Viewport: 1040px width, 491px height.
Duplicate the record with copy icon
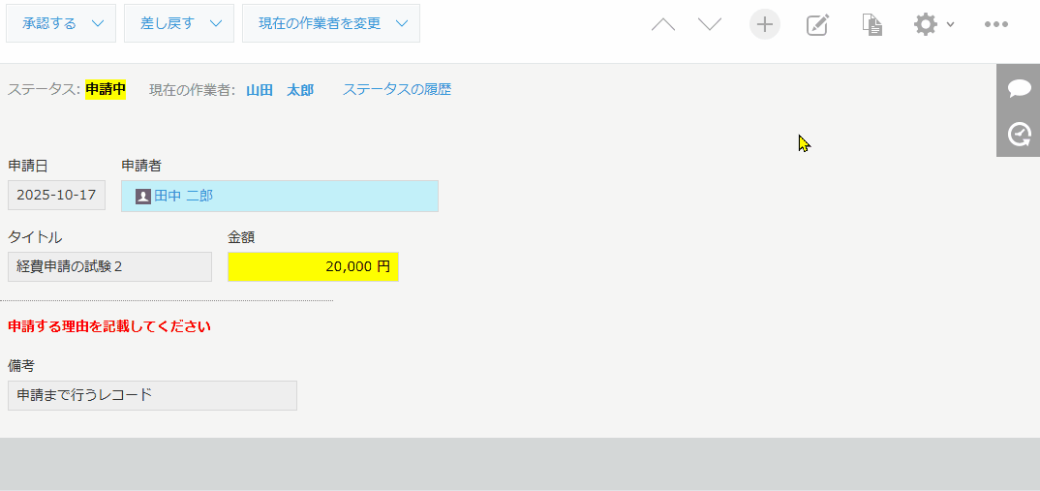pyautogui.click(x=872, y=24)
